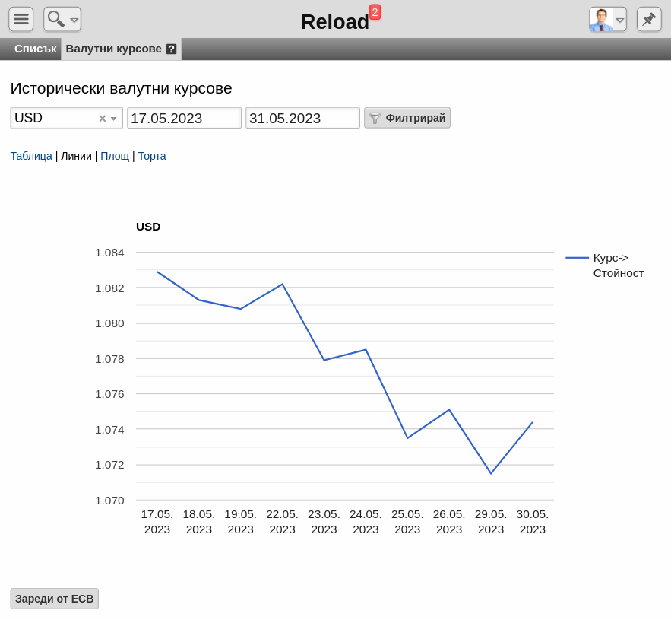Switch to Площ chart view

point(115,156)
